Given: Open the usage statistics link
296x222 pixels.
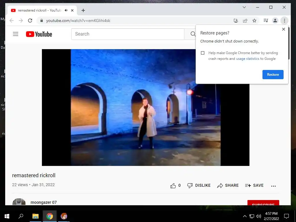Looking at the screenshot, I should pyautogui.click(x=248, y=59).
